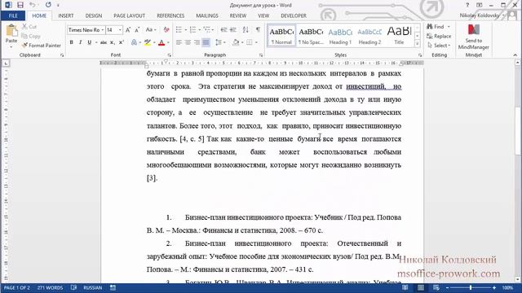Toggle Show/Hide paragraph marks
Screen dimensions: 522x293
click(258, 30)
